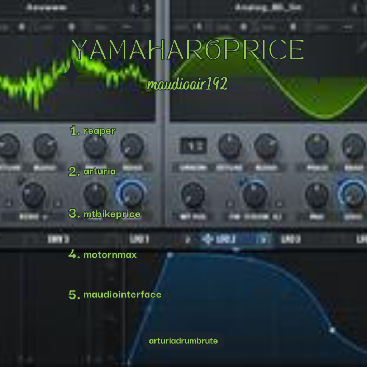Screen dimensions: 367x367
Task: Click the right oscillator RAND knob
Action: point(354,146)
